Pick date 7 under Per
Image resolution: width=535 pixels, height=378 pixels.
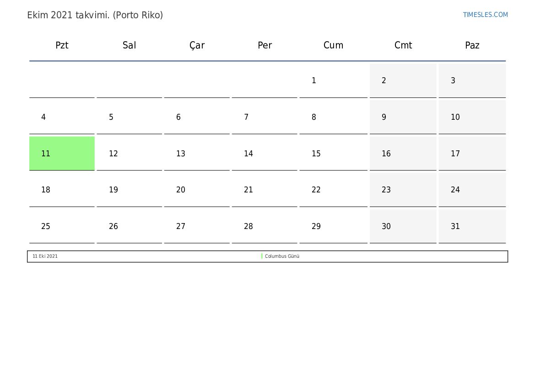coord(265,117)
